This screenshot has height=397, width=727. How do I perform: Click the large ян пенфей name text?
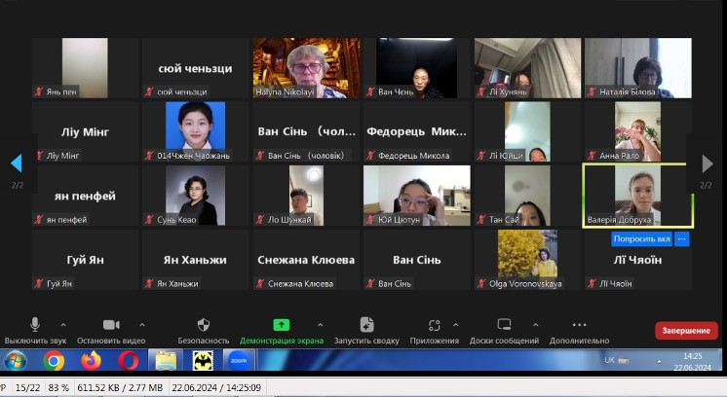(x=85, y=197)
